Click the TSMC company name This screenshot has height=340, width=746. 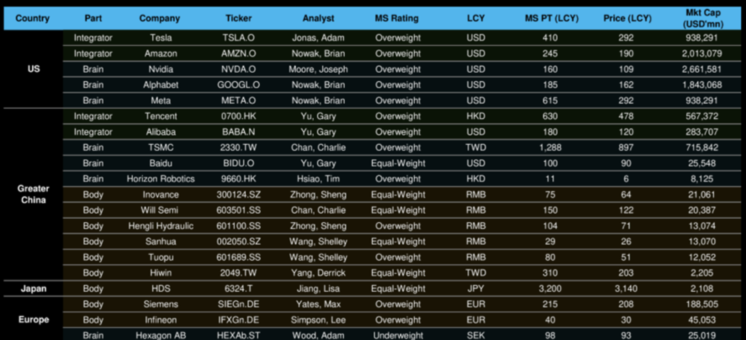tap(161, 148)
